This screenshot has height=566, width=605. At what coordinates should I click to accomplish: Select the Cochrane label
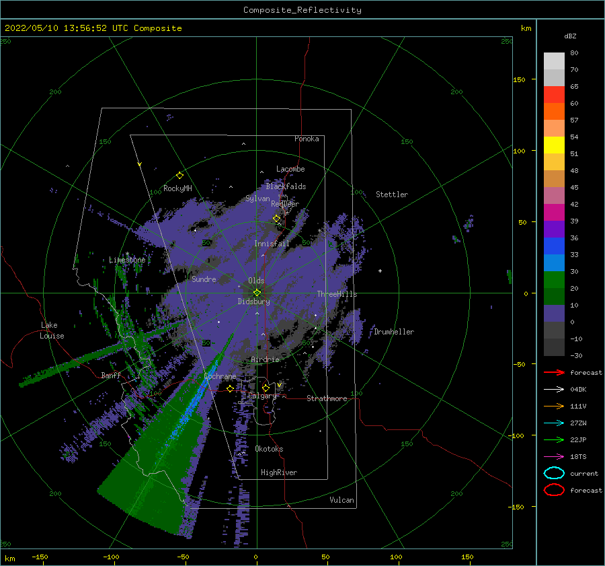[220, 376]
